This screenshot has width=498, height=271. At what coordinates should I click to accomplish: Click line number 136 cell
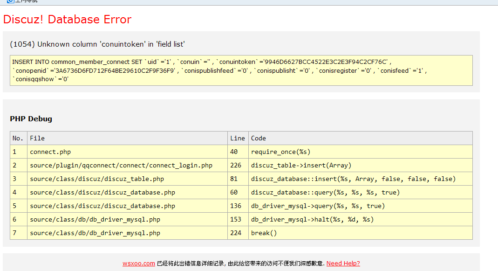point(238,206)
